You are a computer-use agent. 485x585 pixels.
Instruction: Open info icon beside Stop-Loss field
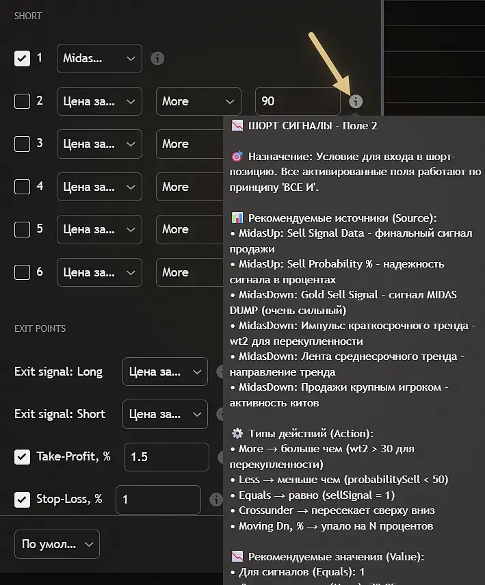click(x=216, y=499)
